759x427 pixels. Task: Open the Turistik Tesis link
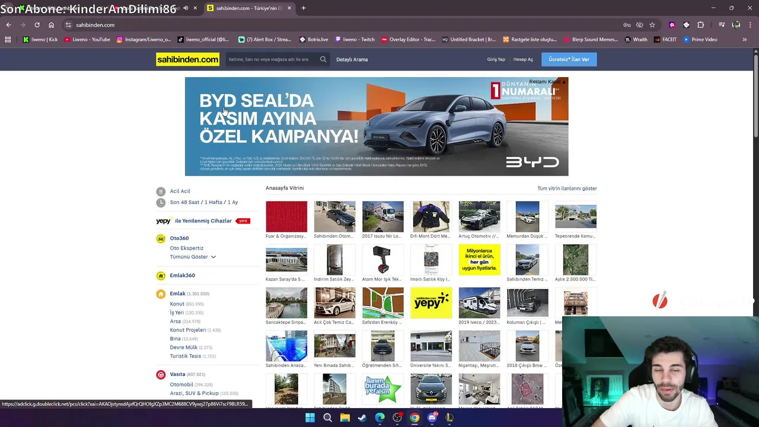click(186, 356)
